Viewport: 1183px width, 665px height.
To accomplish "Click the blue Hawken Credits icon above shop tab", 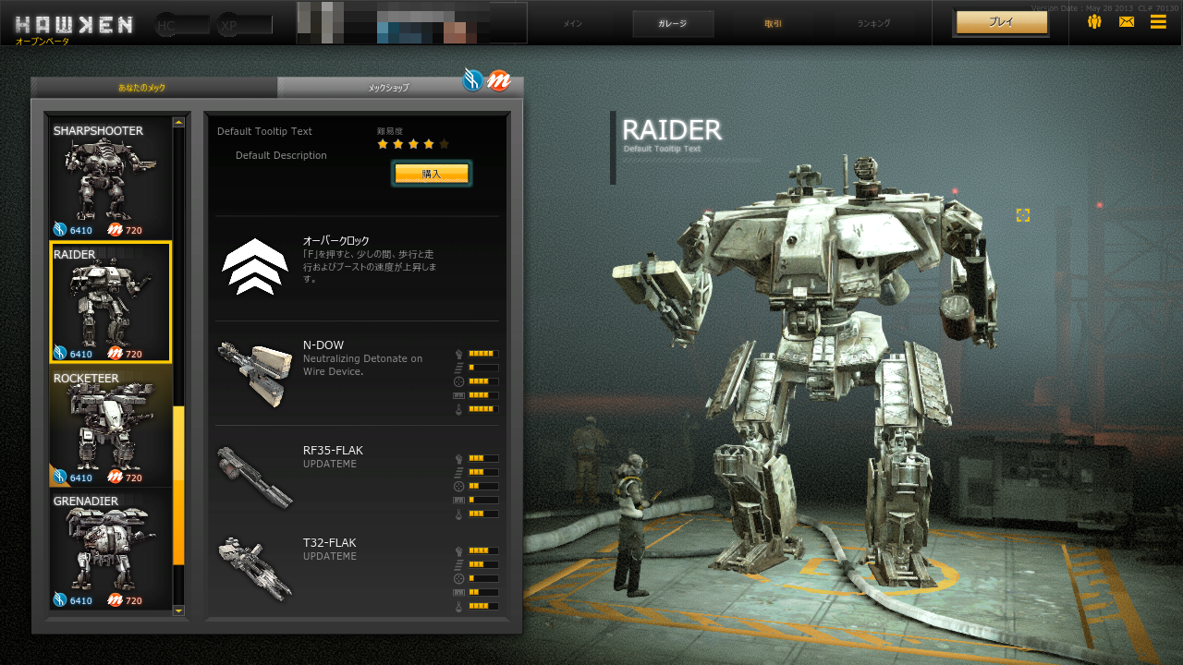I will tap(473, 80).
